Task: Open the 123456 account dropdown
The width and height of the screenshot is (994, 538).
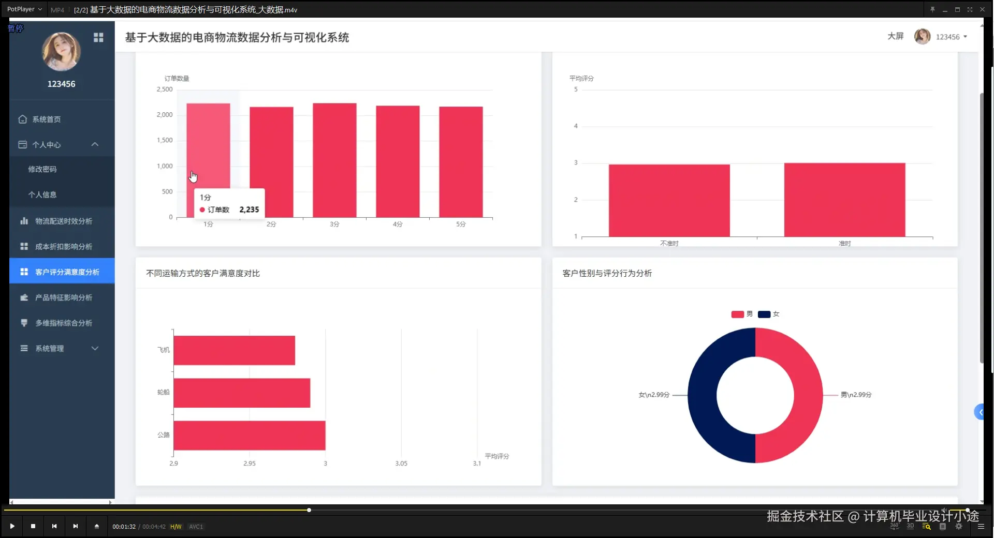Action: 951,36
